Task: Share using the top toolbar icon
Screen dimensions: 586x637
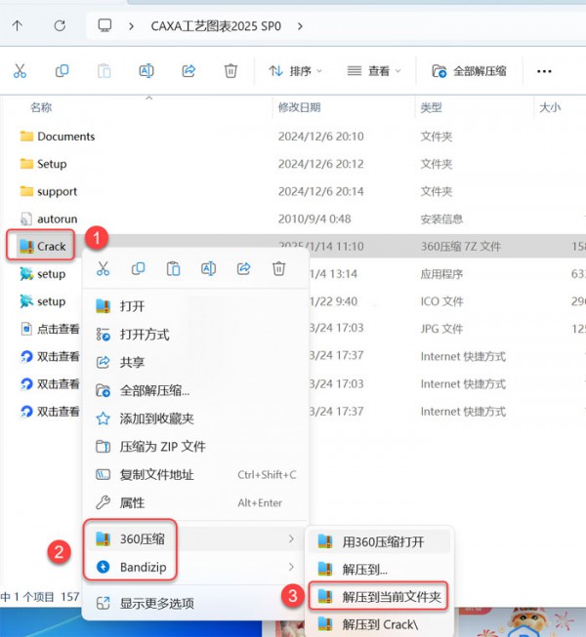Action: click(x=188, y=71)
